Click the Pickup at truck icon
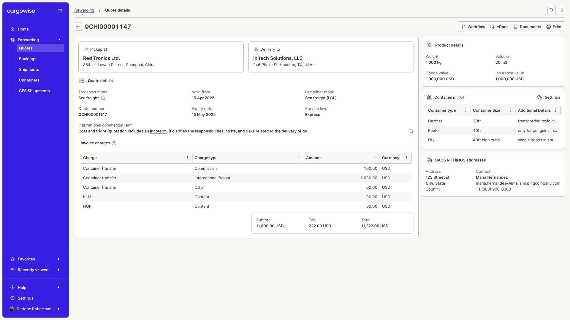 86,49
